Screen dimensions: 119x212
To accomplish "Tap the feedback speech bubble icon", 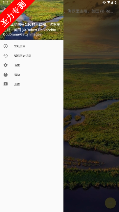I will click(6, 84).
